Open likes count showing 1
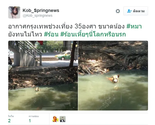155x125 pixels. (30, 121)
